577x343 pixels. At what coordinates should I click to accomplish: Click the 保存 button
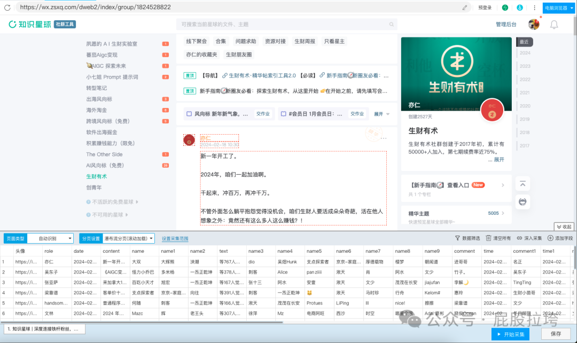point(556,334)
